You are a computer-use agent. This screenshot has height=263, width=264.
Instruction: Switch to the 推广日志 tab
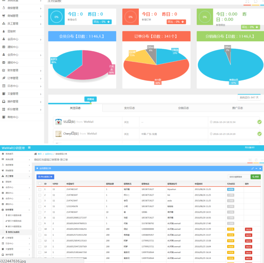click(x=237, y=108)
